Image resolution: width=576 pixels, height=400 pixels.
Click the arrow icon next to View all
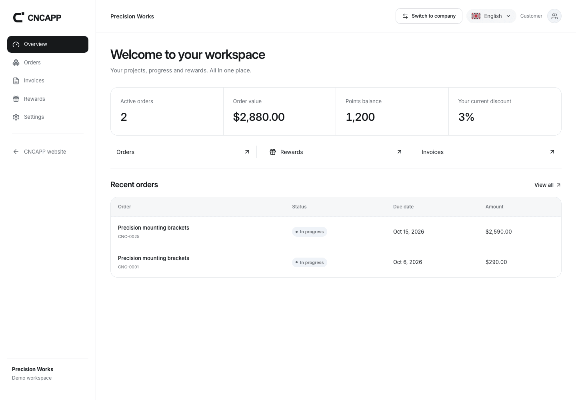point(558,185)
